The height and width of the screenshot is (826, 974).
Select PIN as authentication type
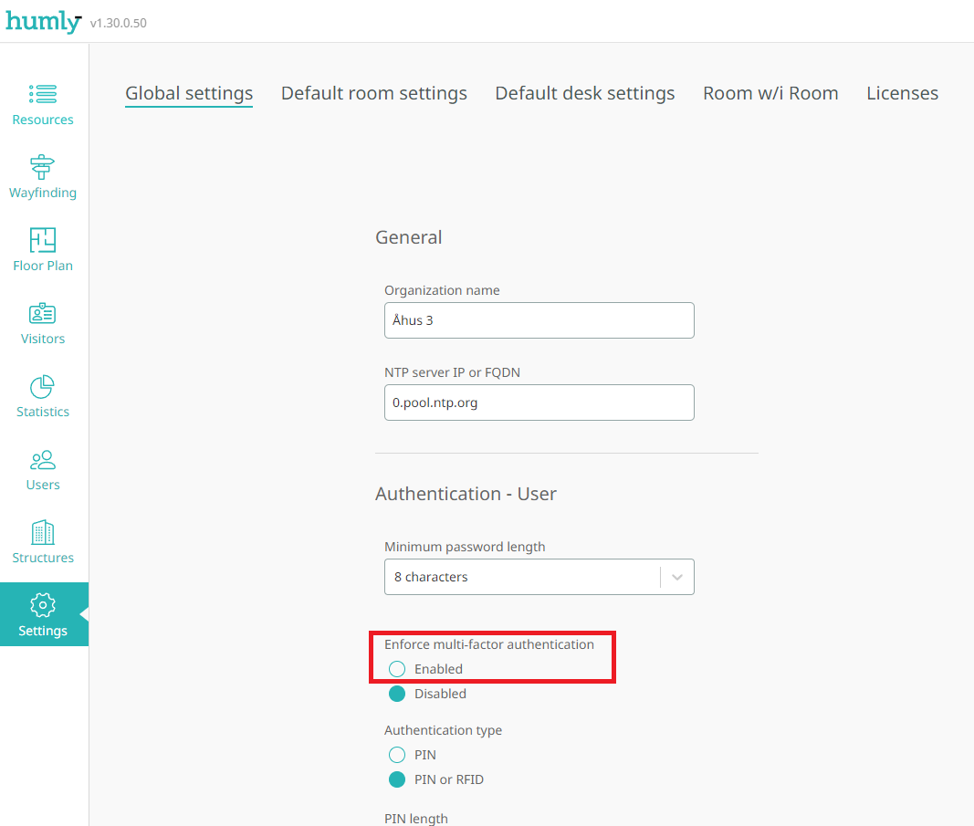(397, 755)
